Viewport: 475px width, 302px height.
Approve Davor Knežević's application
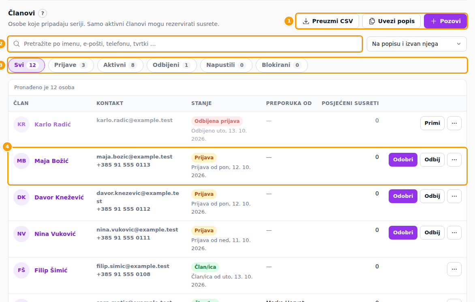pyautogui.click(x=403, y=196)
